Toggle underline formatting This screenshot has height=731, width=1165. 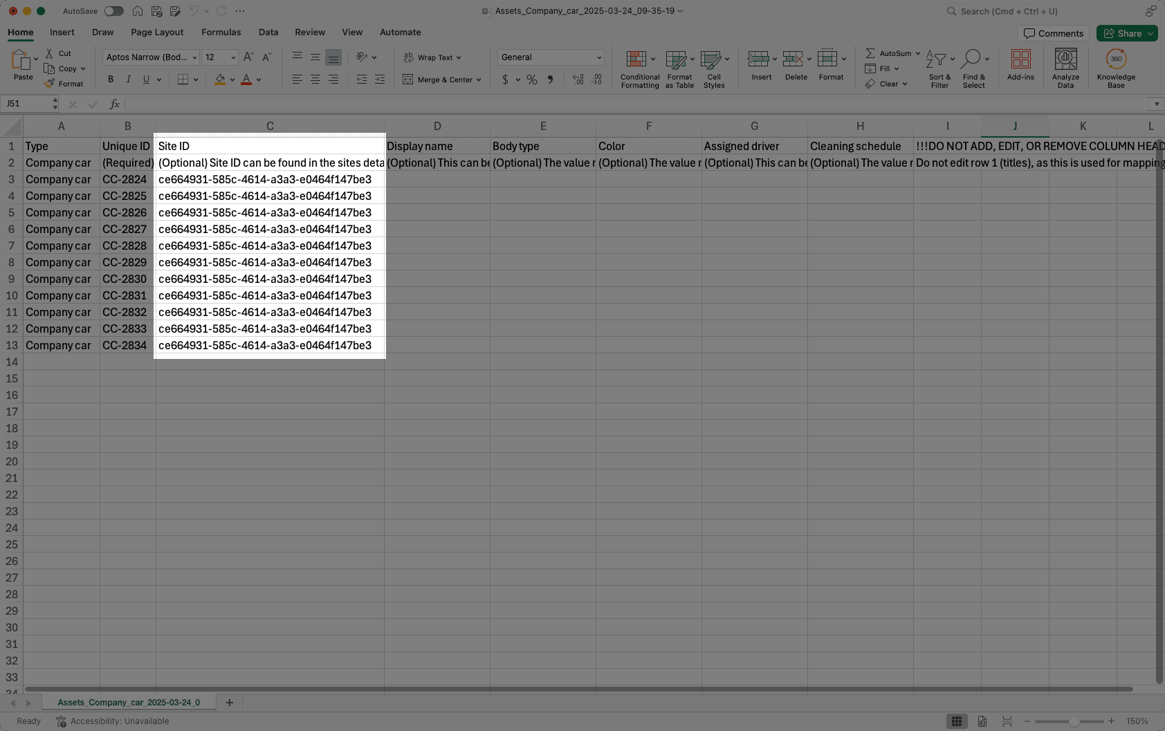pos(145,80)
